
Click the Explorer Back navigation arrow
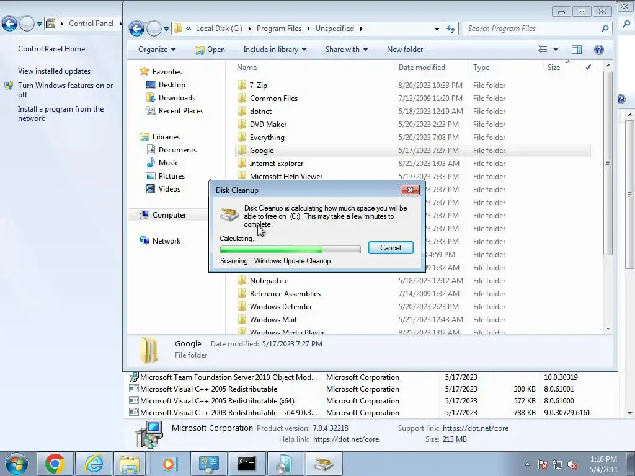[136, 29]
